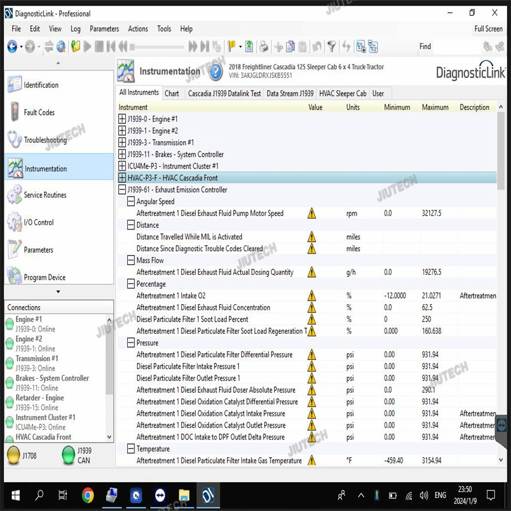Click the Chrome icon in the taskbar
Image resolution: width=511 pixels, height=511 pixels.
[88, 495]
